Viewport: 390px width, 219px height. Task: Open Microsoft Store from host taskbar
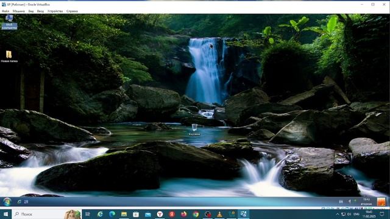coord(136,214)
